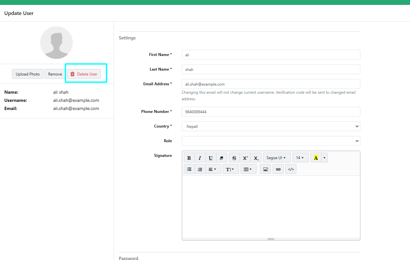Image resolution: width=410 pixels, height=260 pixels.
Task: Open the Role dropdown
Action: click(271, 141)
